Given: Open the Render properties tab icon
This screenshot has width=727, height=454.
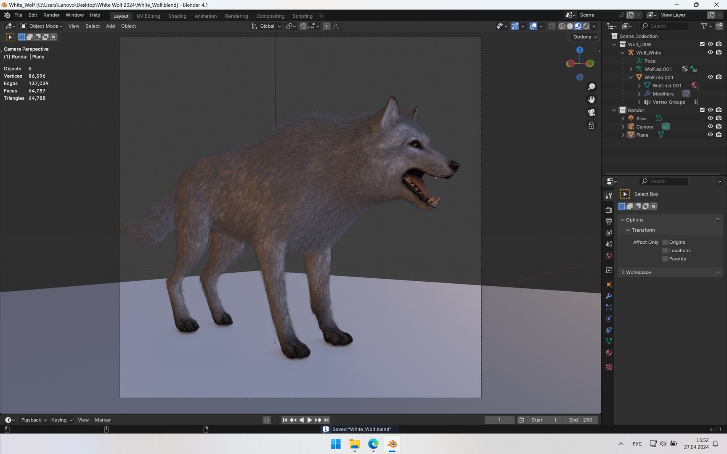Looking at the screenshot, I should [x=609, y=210].
